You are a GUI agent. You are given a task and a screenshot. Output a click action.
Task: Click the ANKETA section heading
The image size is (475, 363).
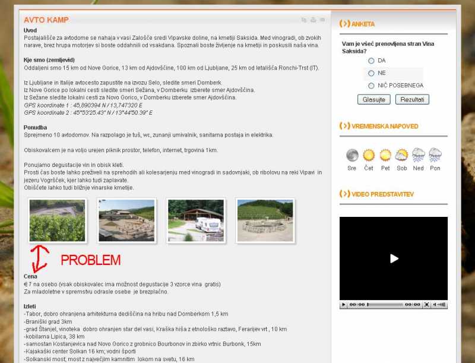[x=363, y=24]
